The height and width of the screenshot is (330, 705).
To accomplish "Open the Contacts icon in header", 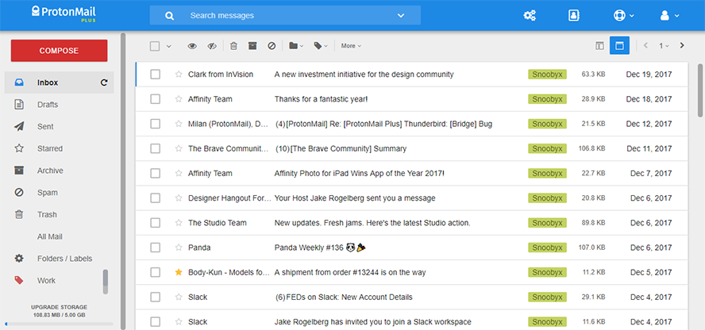I will (573, 16).
